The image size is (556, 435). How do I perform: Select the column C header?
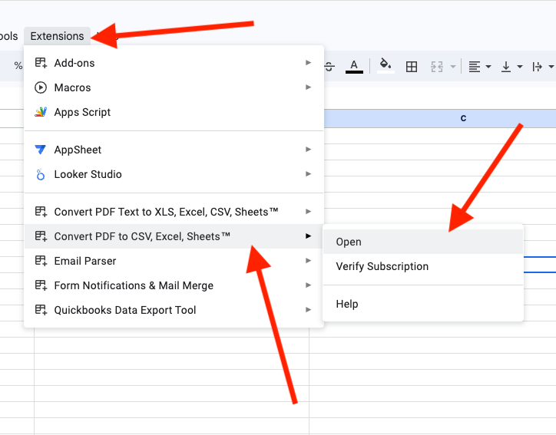coord(462,118)
